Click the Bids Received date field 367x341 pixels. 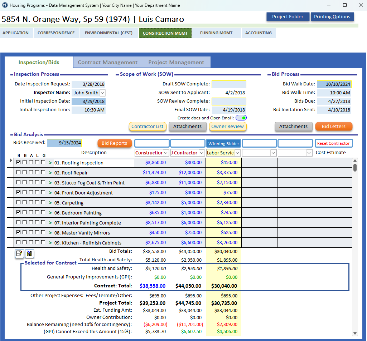(x=64, y=143)
